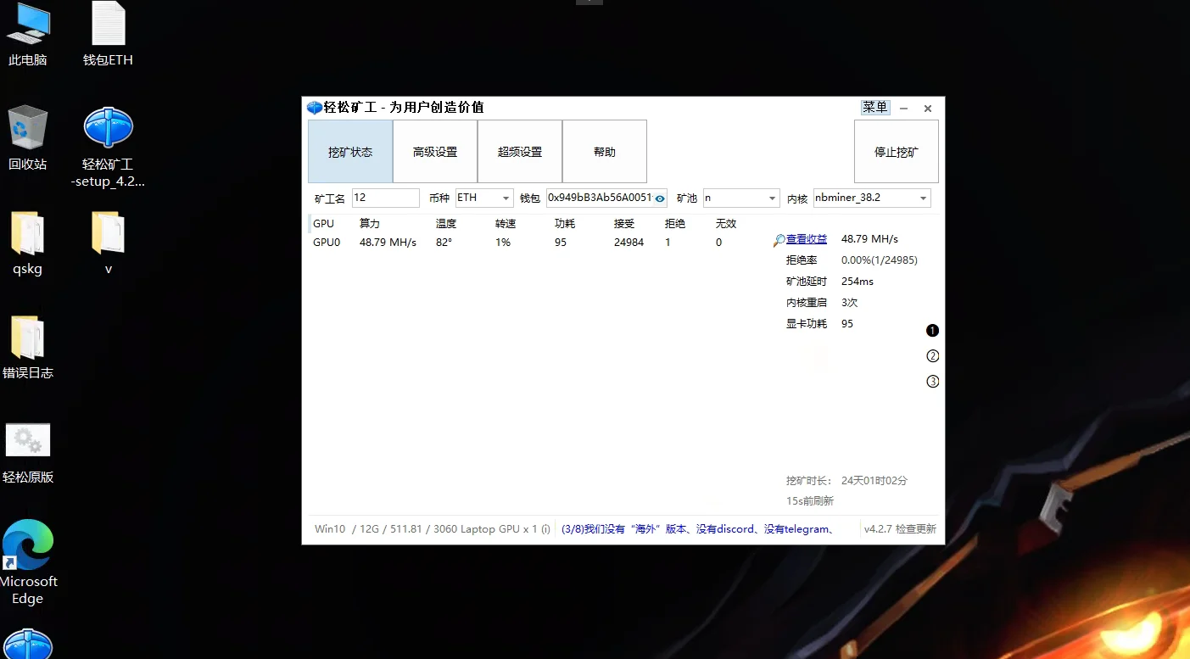Open the 钱包ETH file on desktop
The image size is (1190, 659).
point(108,35)
